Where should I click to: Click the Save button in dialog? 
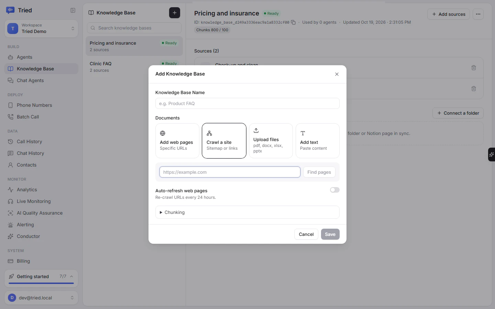[x=330, y=234]
